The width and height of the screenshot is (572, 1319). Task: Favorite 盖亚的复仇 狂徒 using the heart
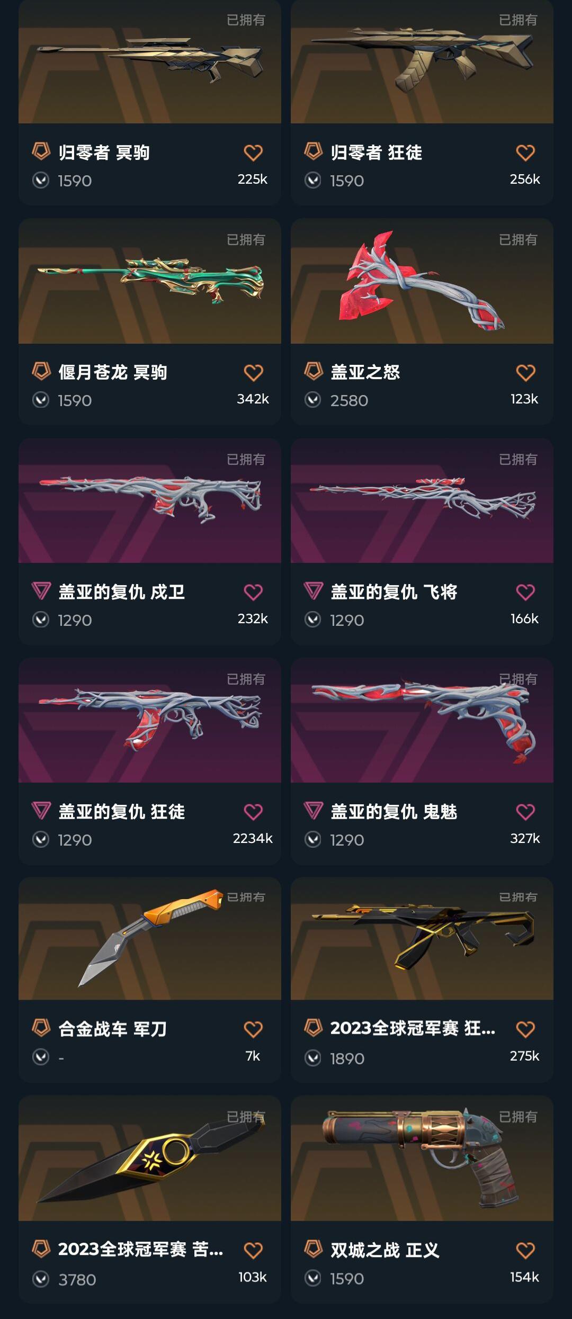coord(253,812)
